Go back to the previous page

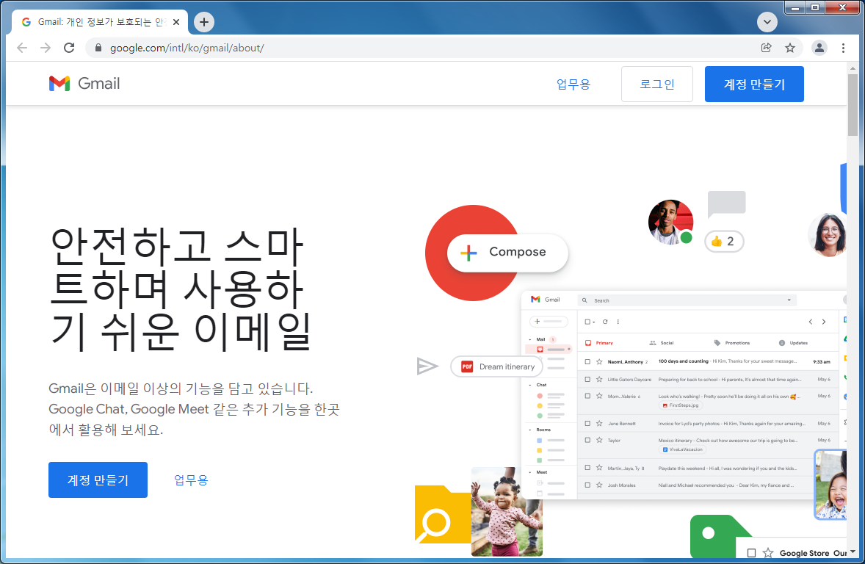(22, 48)
